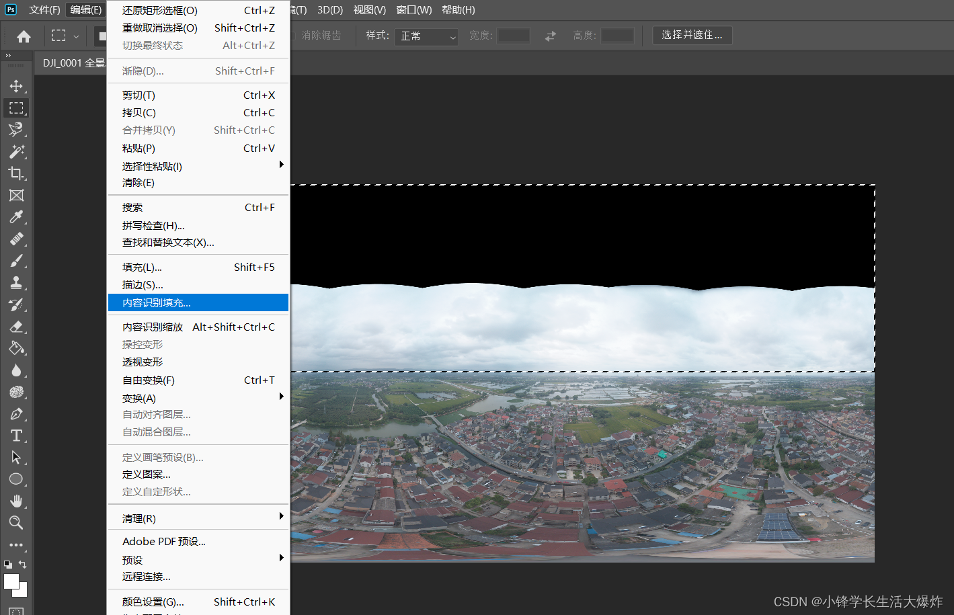Select the Lasso tool
Viewport: 954px width, 615px height.
pyautogui.click(x=16, y=130)
